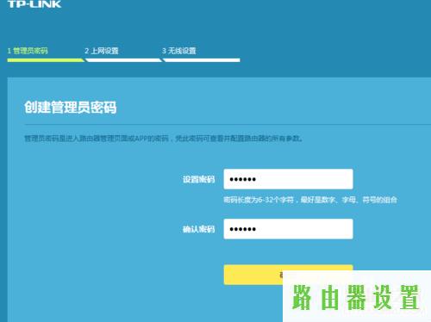
Task: Click the 创建管理员密码 heading text
Action: tap(71, 108)
